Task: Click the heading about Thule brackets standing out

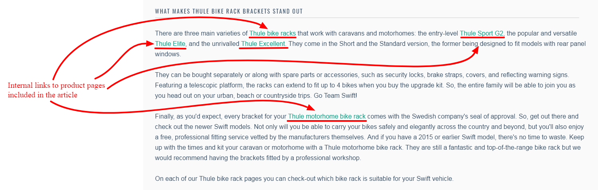Action: [x=229, y=11]
